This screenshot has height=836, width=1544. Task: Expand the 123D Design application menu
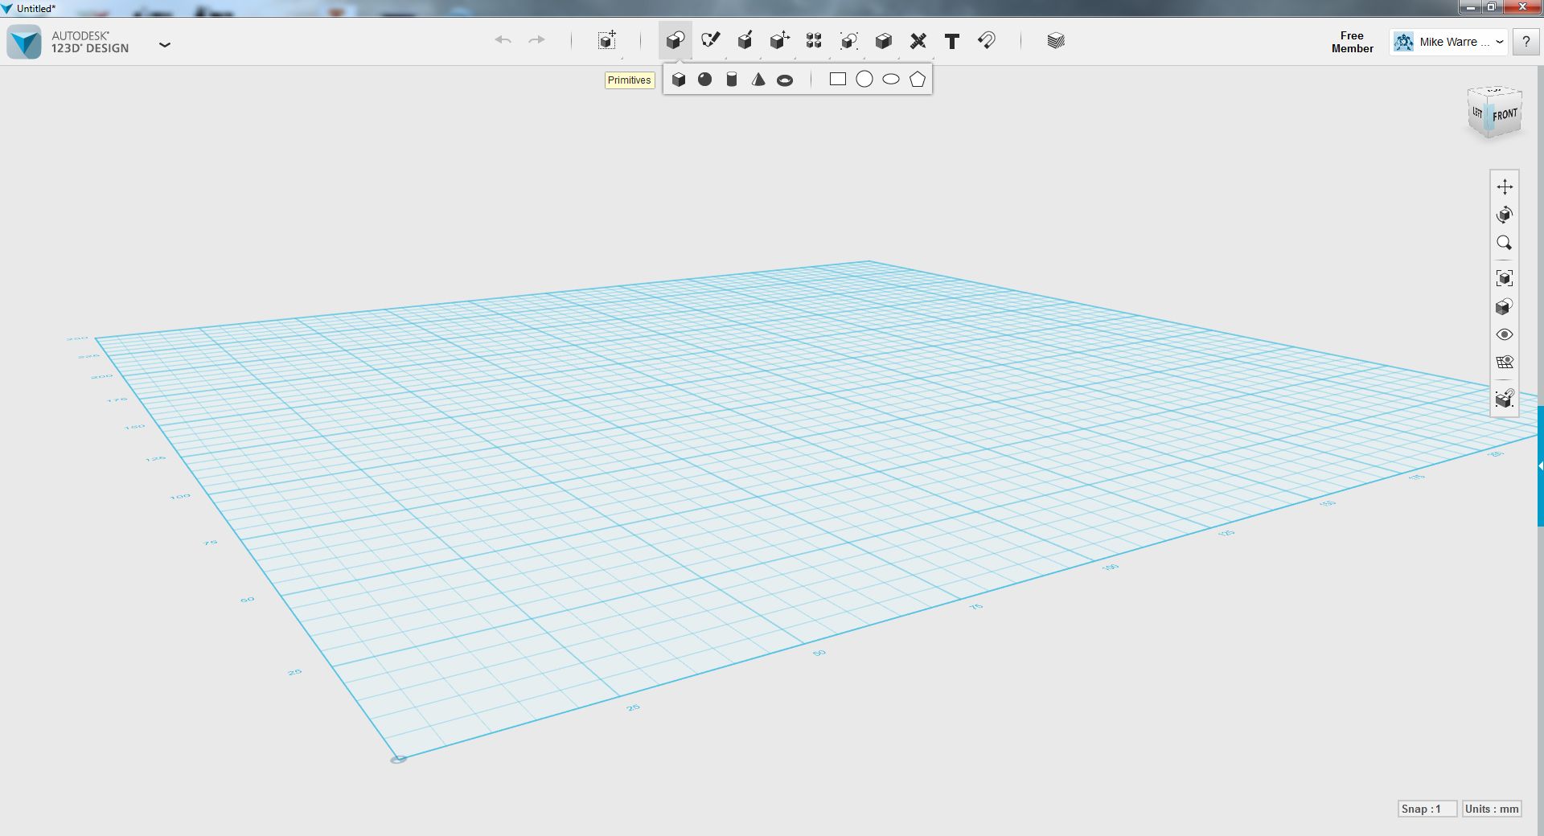pyautogui.click(x=165, y=44)
